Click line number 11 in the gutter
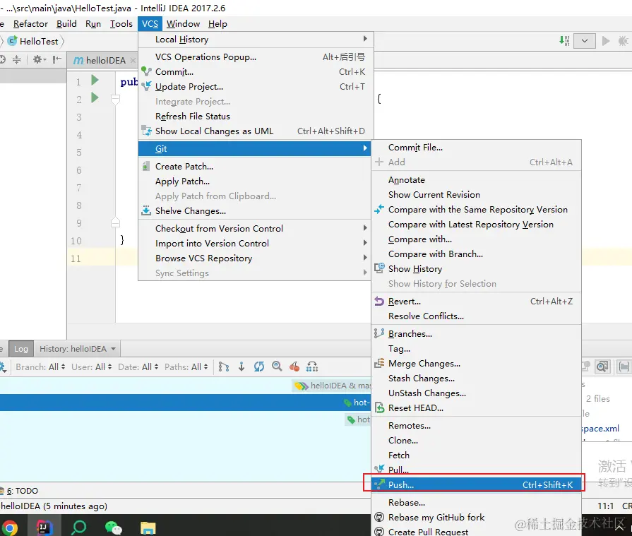The width and height of the screenshot is (632, 536). (76, 258)
